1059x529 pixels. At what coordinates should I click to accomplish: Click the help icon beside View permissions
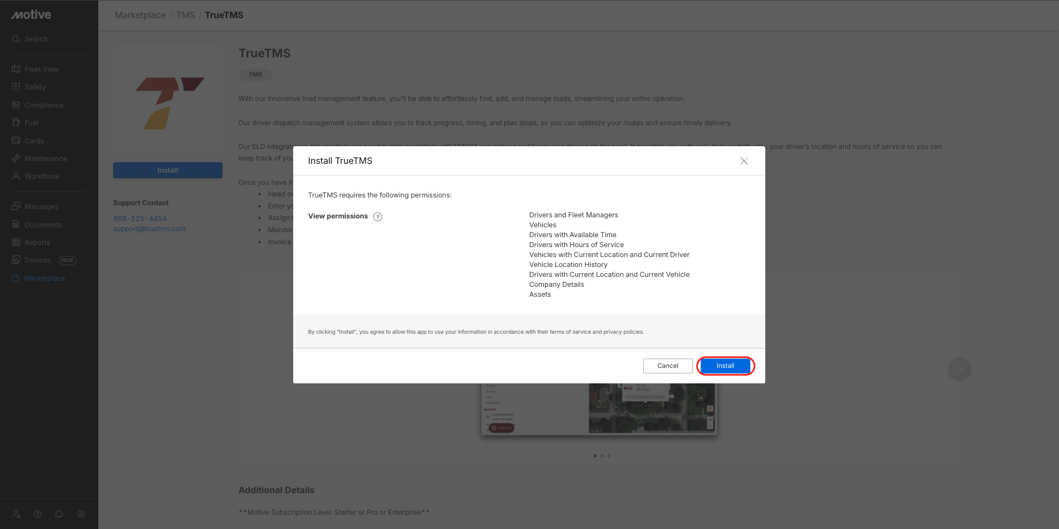point(378,217)
